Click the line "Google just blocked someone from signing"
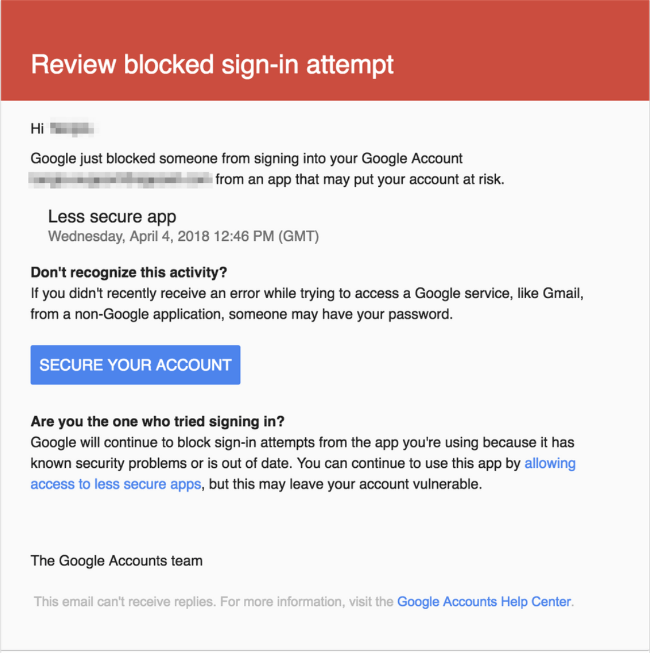Image resolution: width=650 pixels, height=653 pixels. click(x=246, y=158)
